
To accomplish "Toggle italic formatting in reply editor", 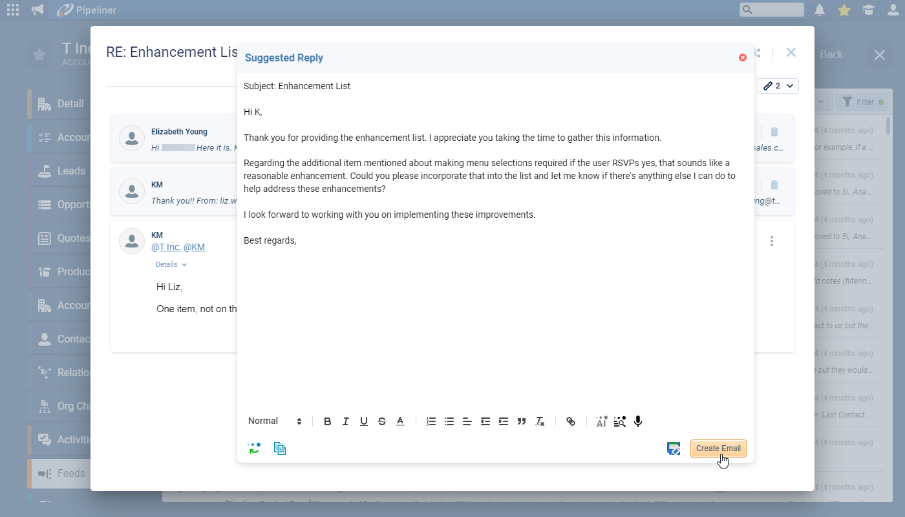I will click(x=346, y=421).
